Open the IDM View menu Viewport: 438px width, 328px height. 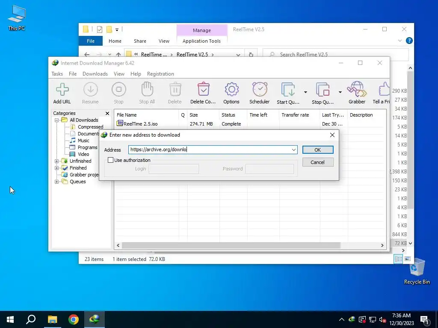point(119,74)
